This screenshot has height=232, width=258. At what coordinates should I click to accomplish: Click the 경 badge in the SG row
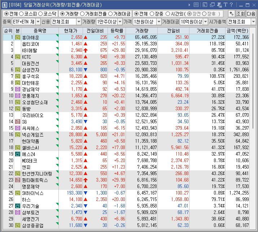18,122
